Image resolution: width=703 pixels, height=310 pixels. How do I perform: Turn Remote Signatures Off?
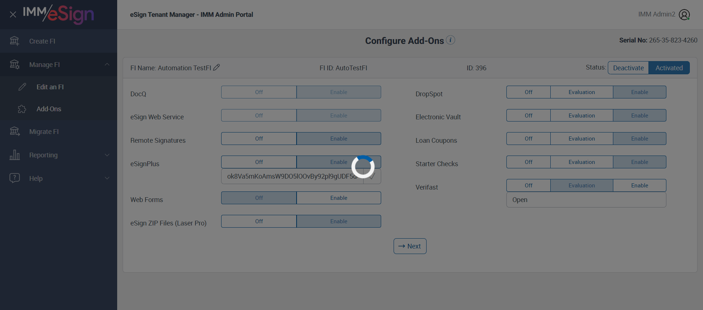tap(259, 139)
